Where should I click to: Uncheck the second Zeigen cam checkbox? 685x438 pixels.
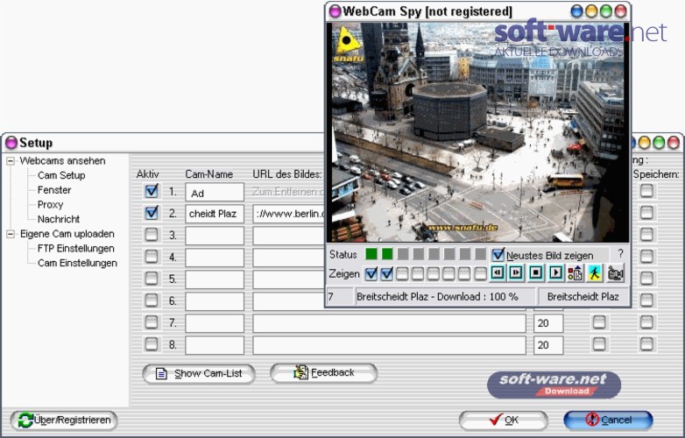[386, 274]
